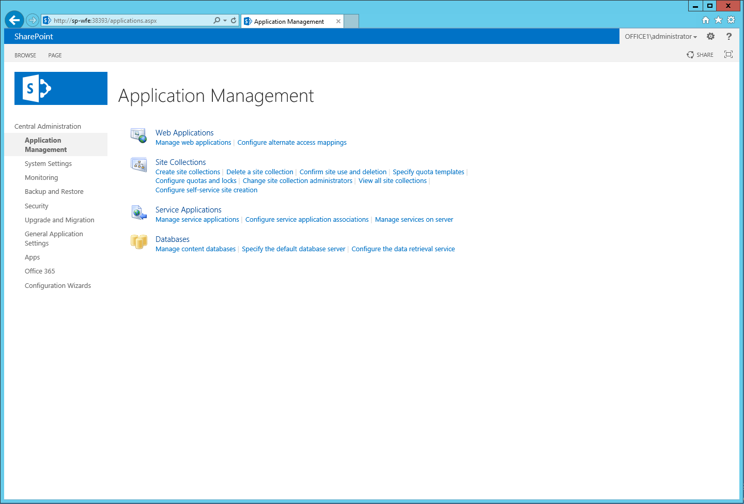Open Configuration Wizards navigation item
The width and height of the screenshot is (744, 504).
(58, 285)
